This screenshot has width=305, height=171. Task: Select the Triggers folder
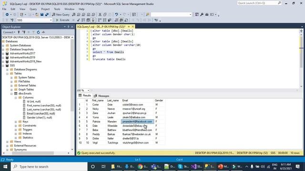tap(28, 130)
